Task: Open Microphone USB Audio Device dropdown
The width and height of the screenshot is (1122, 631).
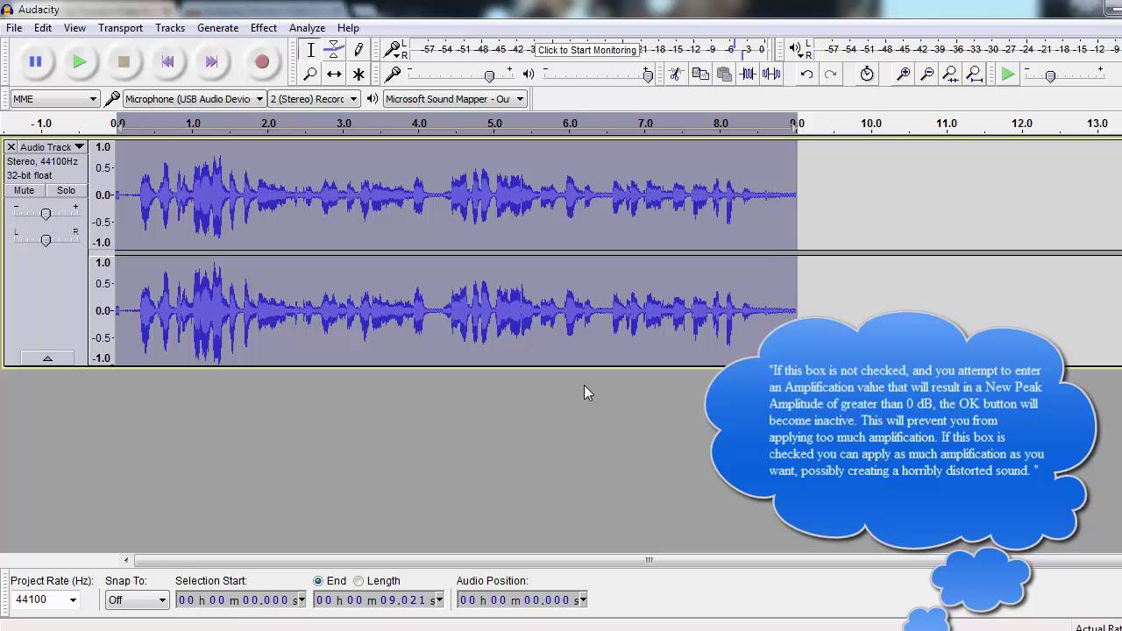Action: [x=195, y=99]
